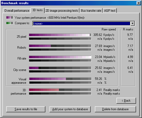Close the Benchmark results dialog
142x118 pixels.
(138, 3)
